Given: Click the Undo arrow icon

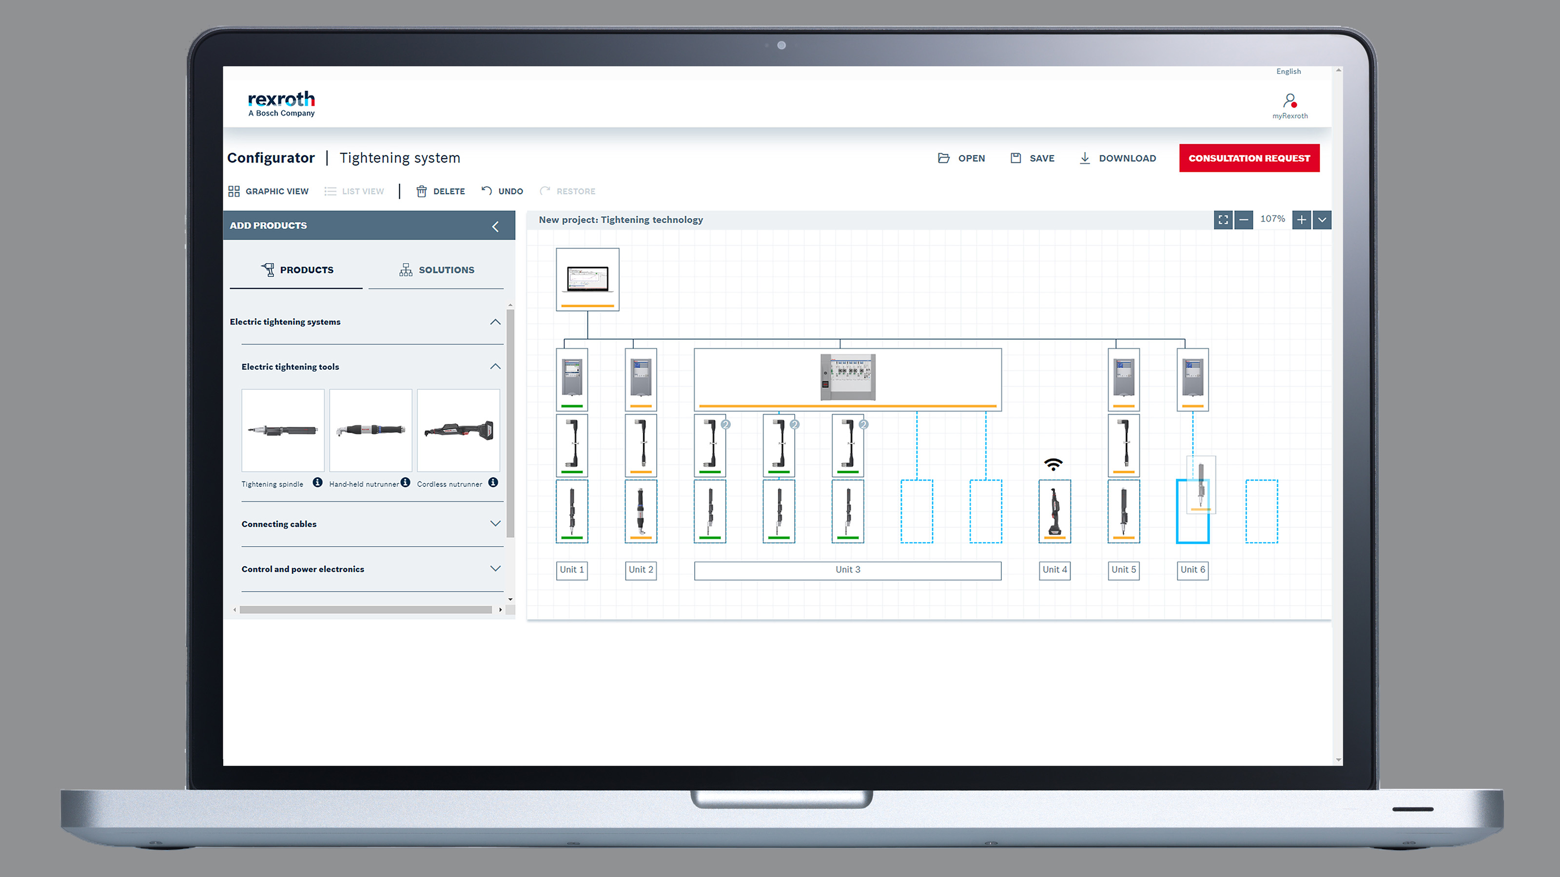Looking at the screenshot, I should tap(487, 191).
